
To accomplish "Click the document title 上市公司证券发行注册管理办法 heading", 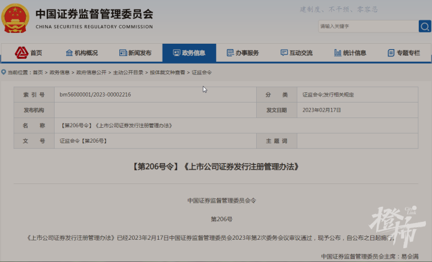I will pos(215,166).
